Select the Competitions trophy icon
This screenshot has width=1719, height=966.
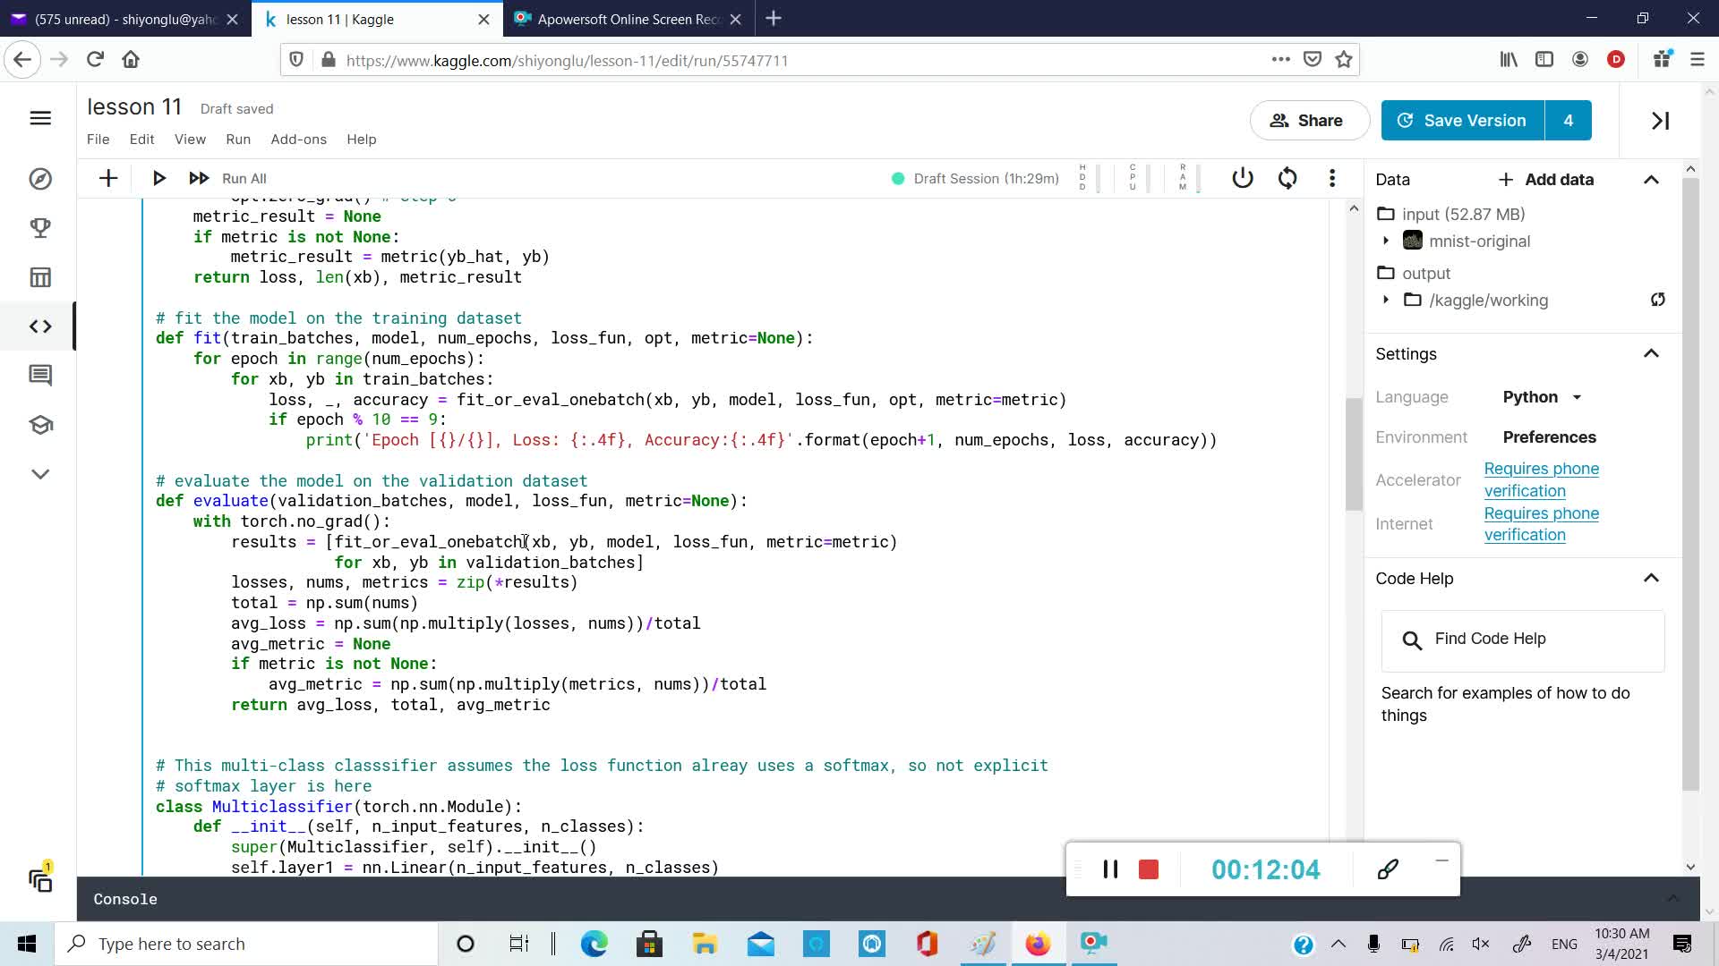(x=40, y=227)
